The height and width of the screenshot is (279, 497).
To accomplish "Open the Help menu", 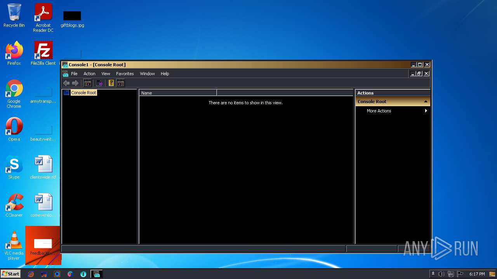I will click(165, 74).
